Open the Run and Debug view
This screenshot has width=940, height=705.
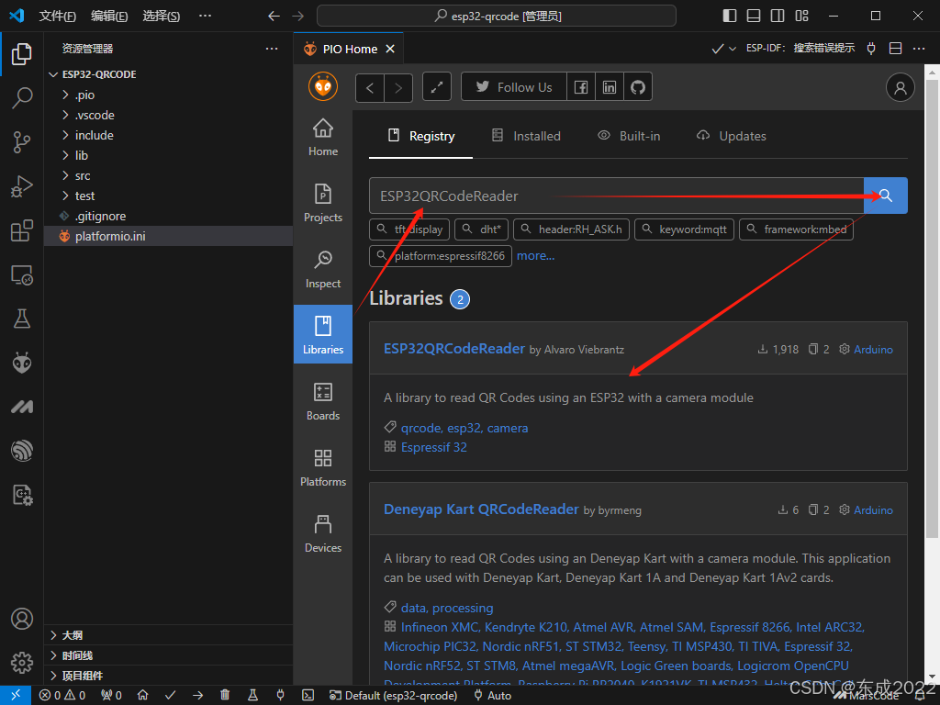pyautogui.click(x=22, y=186)
